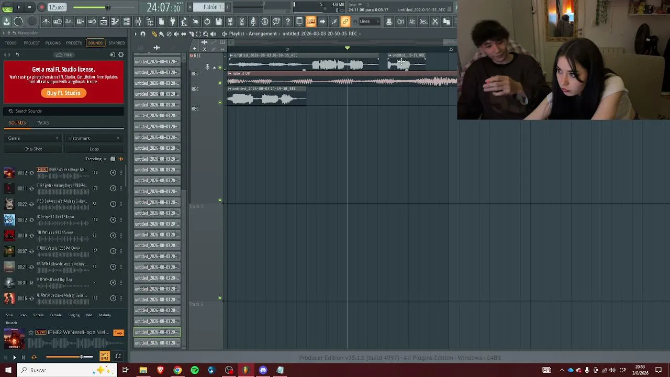Click the save project floppy icon
The width and height of the screenshot is (670, 377).
pos(219,21)
